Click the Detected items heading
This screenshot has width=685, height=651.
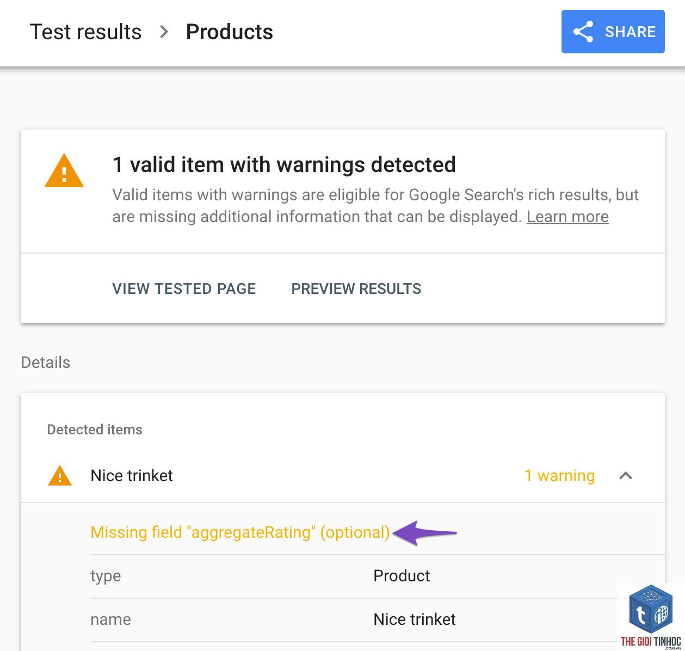[x=95, y=429]
